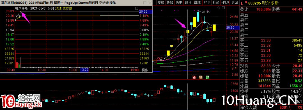Screen dimensions: 303x110
Task: Click the 20.56 price tag in popup
Action: [146, 12]
